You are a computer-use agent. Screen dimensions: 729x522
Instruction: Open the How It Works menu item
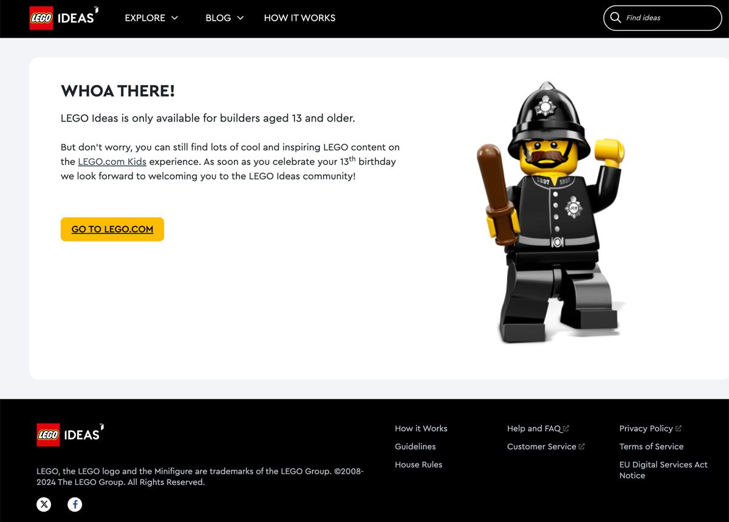click(299, 18)
